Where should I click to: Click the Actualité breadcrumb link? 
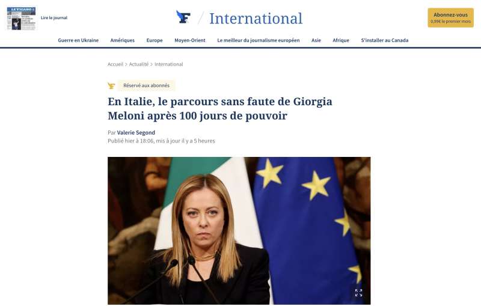[139, 64]
